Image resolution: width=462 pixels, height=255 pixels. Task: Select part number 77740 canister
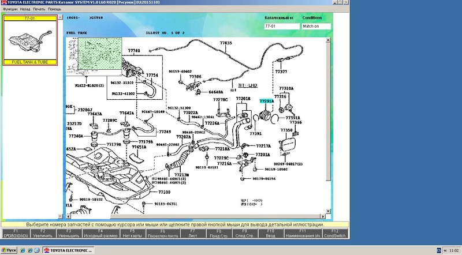coord(134,51)
